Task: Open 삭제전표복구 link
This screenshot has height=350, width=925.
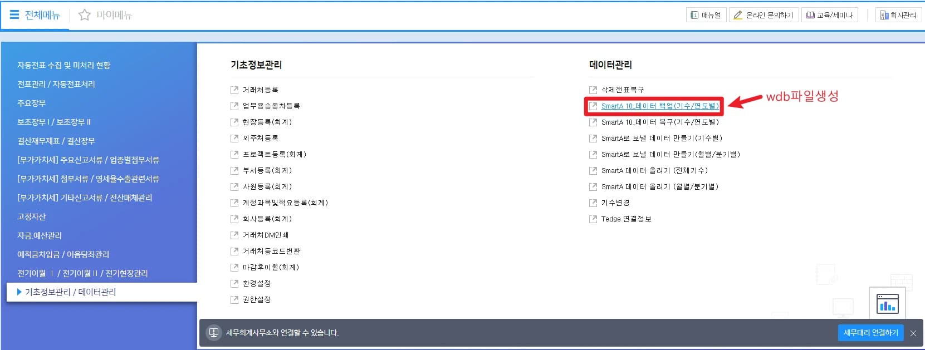Action: [x=623, y=90]
